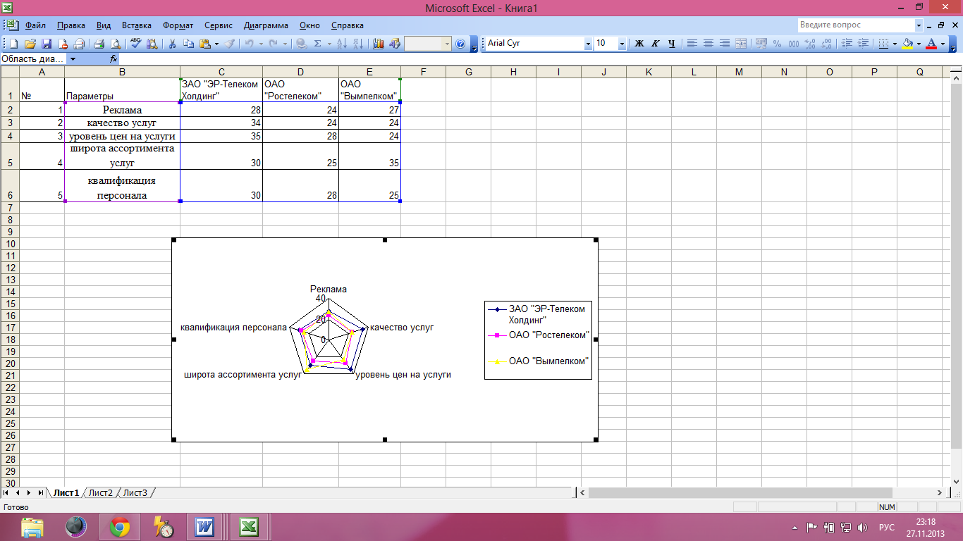Expand the Fill Color dropdown arrow
963x541 pixels.
[x=919, y=44]
